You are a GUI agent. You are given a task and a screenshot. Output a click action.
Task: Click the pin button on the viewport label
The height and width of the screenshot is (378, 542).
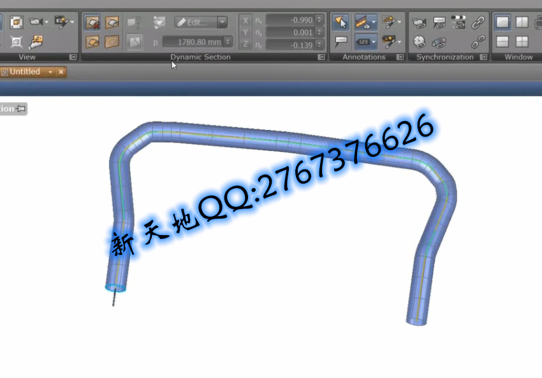point(21,108)
